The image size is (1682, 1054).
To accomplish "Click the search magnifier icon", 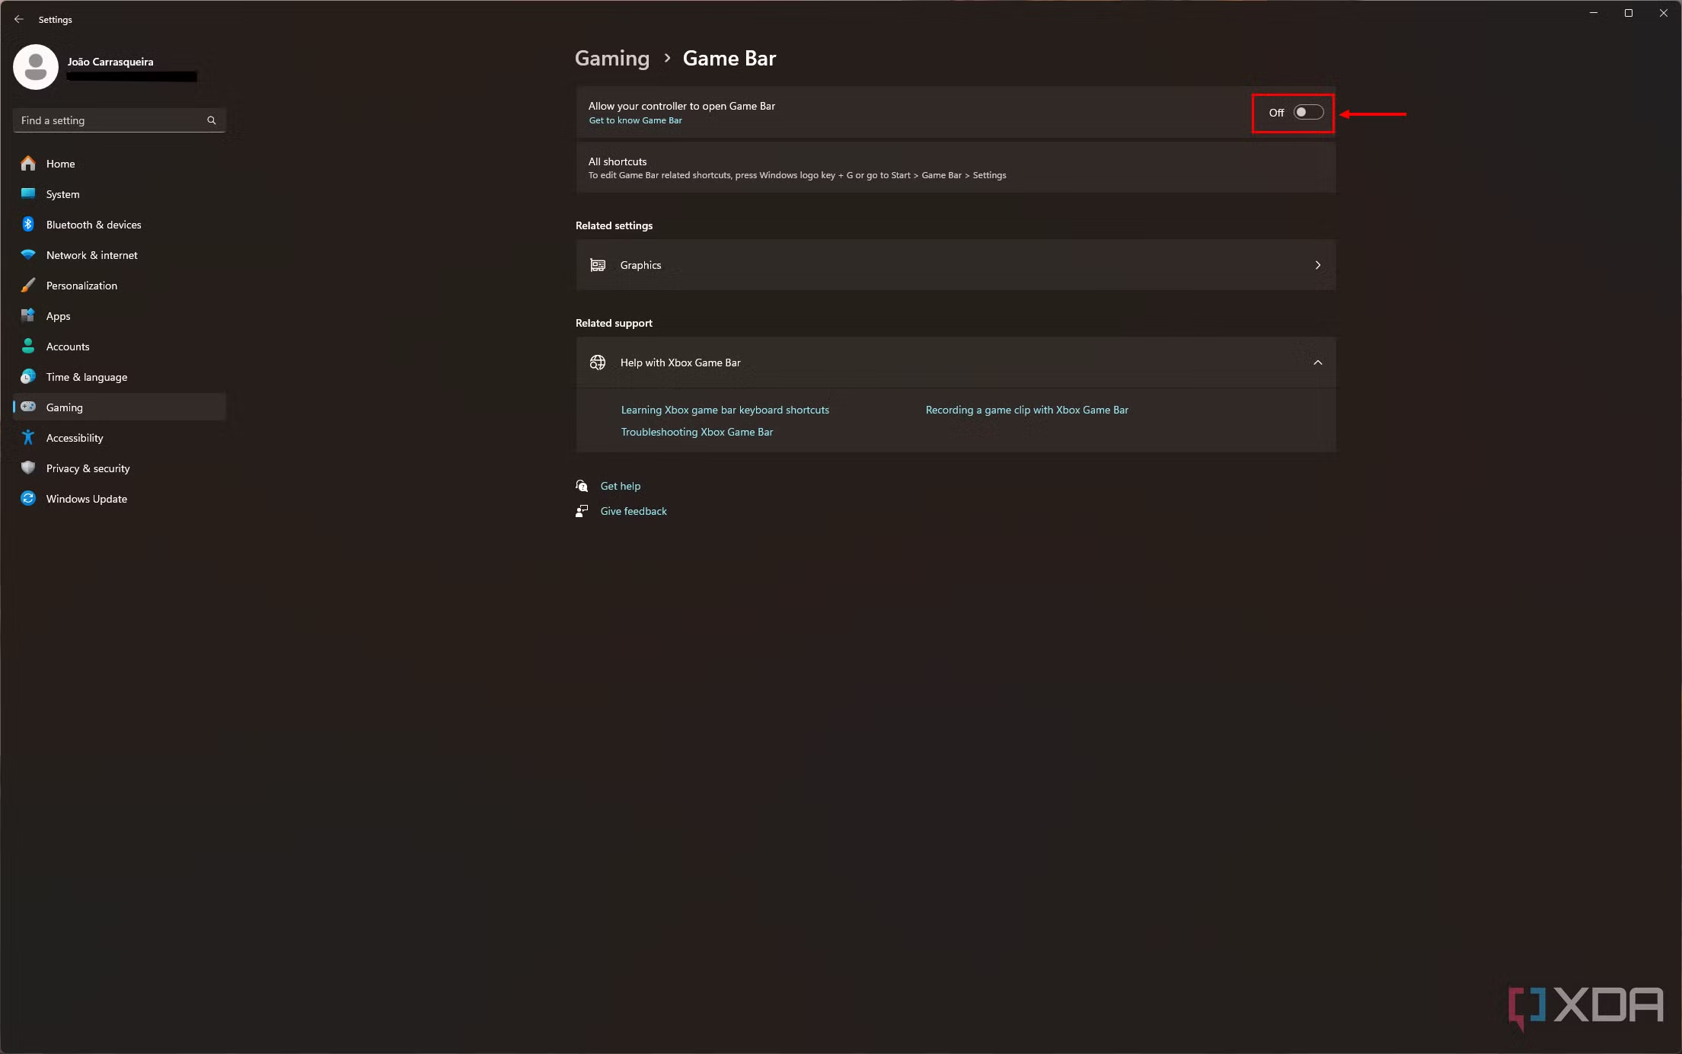I will [212, 120].
